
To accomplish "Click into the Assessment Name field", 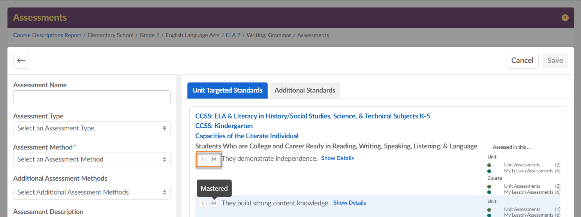I will 91,97.
